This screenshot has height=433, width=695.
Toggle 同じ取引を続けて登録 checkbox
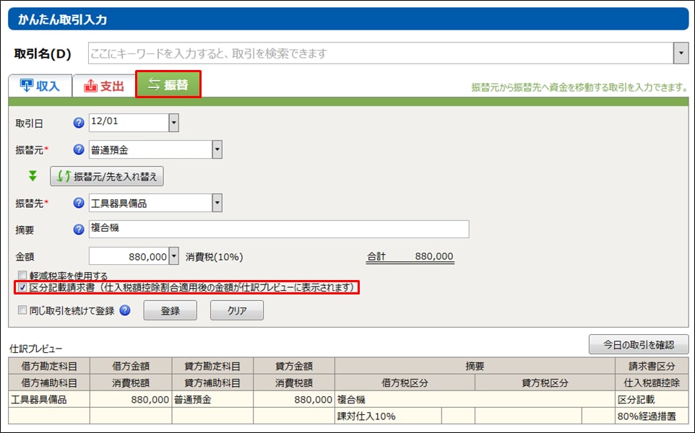[22, 311]
